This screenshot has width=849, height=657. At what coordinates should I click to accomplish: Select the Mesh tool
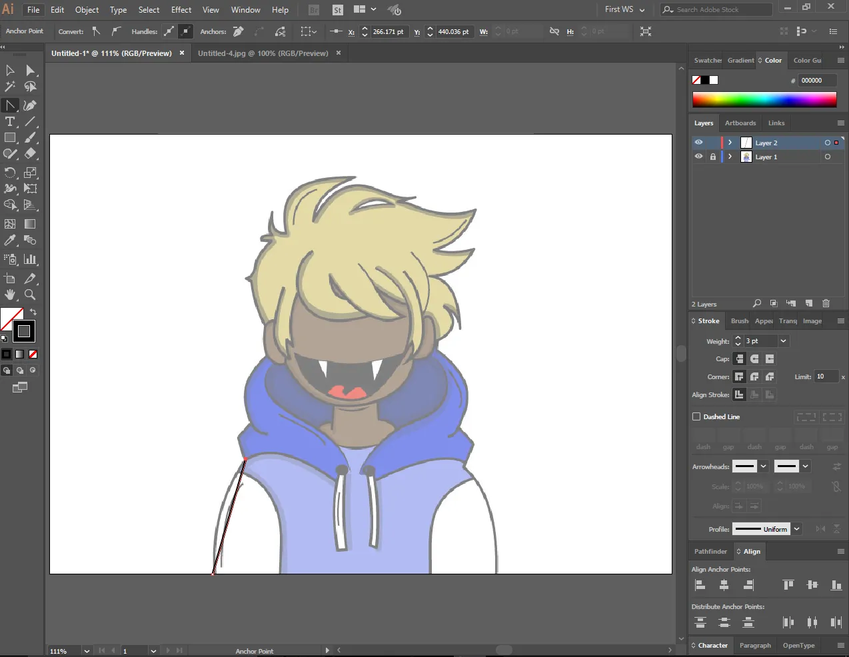pos(10,225)
